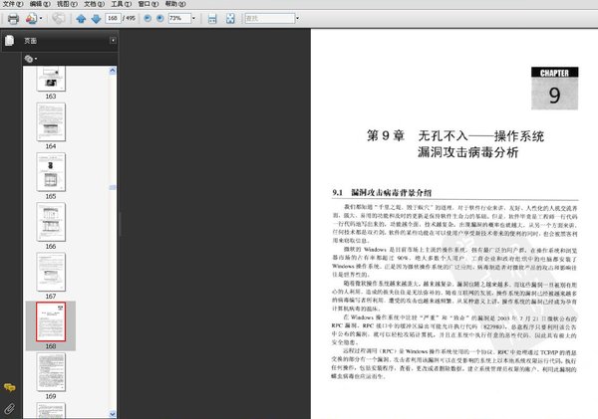Open the 文档 (Document) menu

pos(95,4)
